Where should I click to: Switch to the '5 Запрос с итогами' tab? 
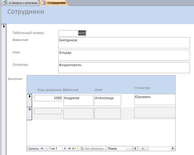(x=20, y=3)
